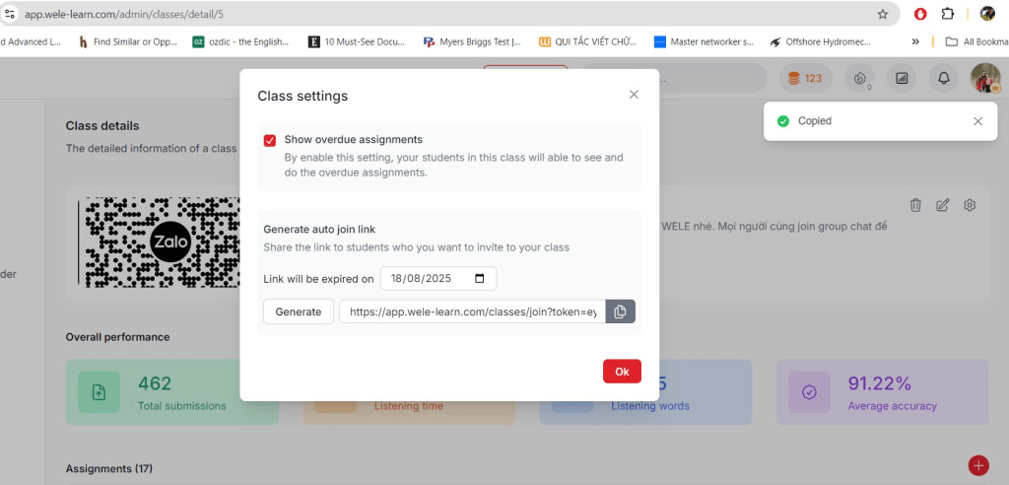The width and height of the screenshot is (1009, 485).
Task: Uncheck Show overdue assignments
Action: (x=270, y=140)
